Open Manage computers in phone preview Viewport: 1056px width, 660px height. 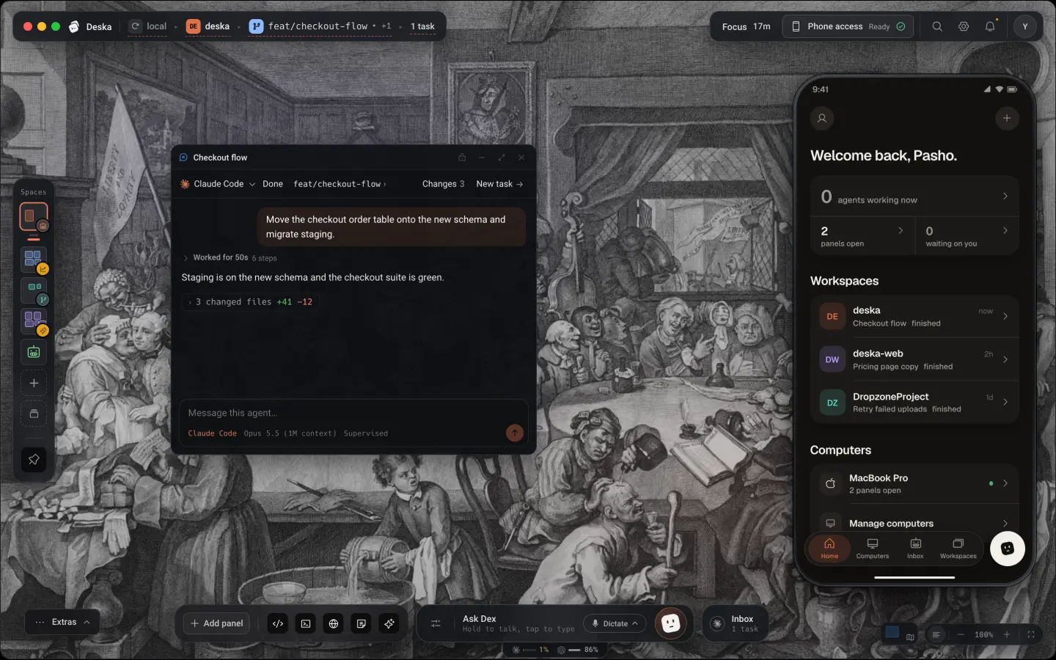914,523
